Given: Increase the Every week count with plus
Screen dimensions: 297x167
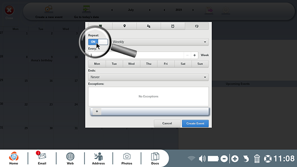Looking at the screenshot, I should click(x=195, y=55).
